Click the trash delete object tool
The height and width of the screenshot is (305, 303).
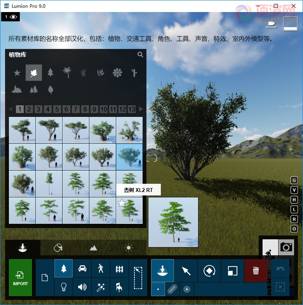pos(256,270)
